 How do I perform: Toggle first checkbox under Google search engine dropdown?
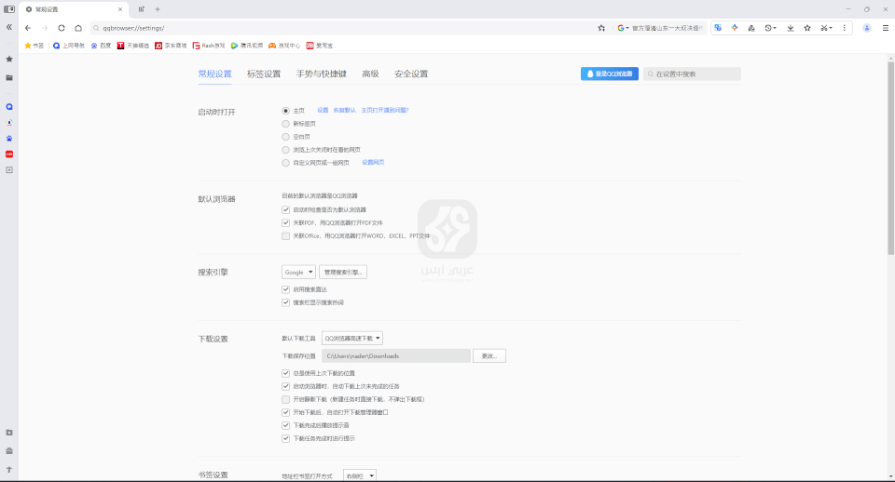tap(285, 289)
